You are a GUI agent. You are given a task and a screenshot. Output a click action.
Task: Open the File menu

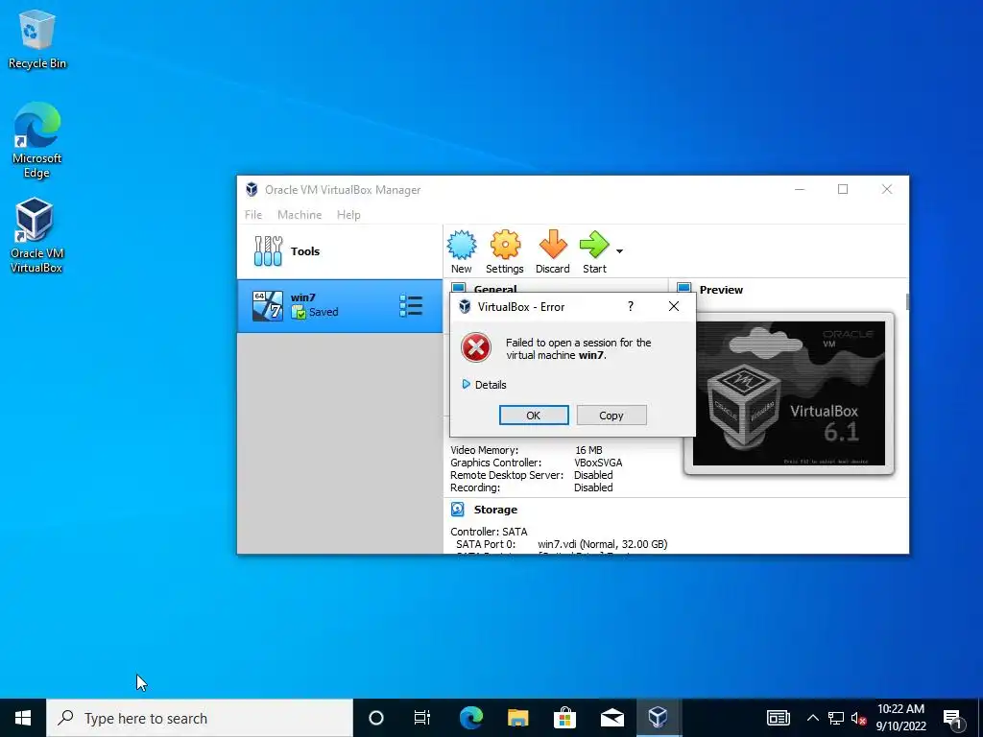253,214
